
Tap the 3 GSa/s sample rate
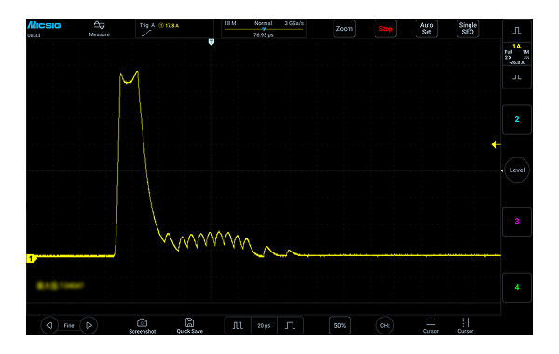(294, 23)
